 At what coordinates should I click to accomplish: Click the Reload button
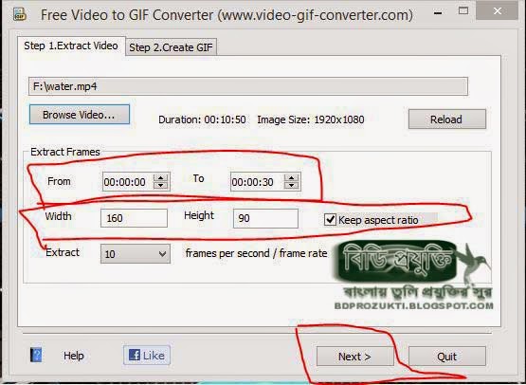446,119
